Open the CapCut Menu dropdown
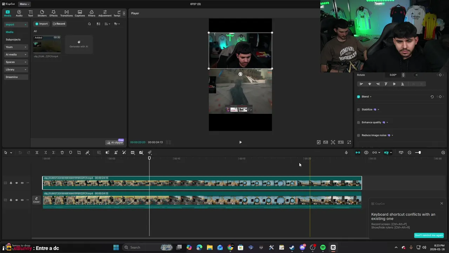Image resolution: width=449 pixels, height=253 pixels. [24, 4]
